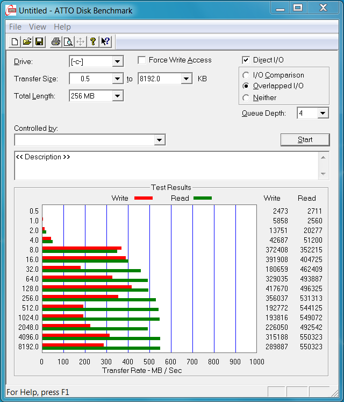Expand Total Length dropdown 256 MB

[x=117, y=96]
